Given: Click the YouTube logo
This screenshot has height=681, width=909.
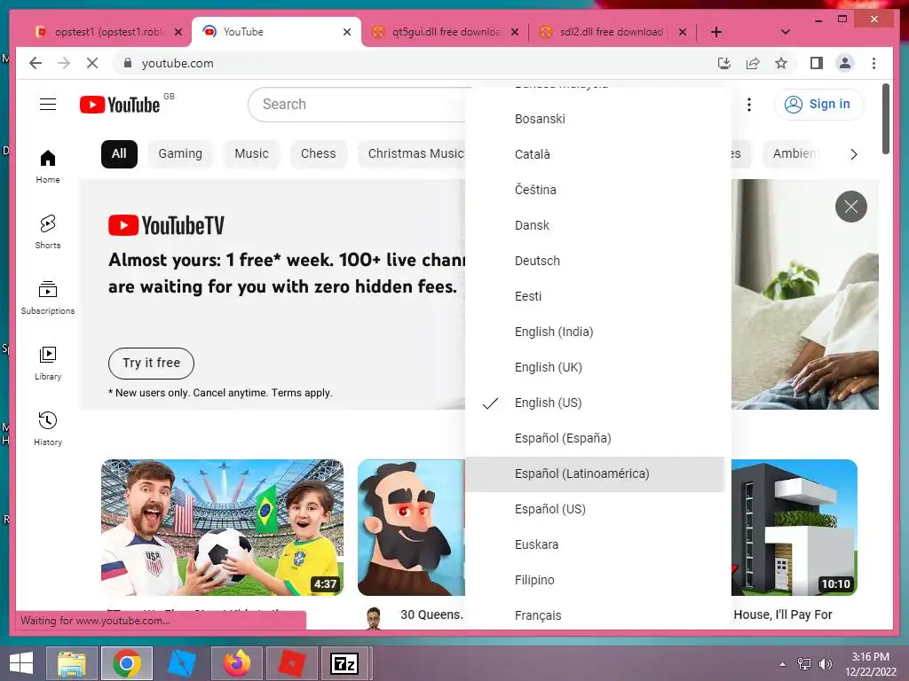Looking at the screenshot, I should pyautogui.click(x=120, y=105).
